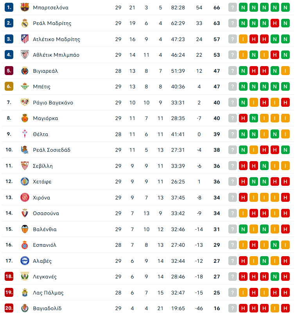Open the Βαγιαδολίδ team link
The height and width of the screenshot is (316, 296).
click(47, 308)
